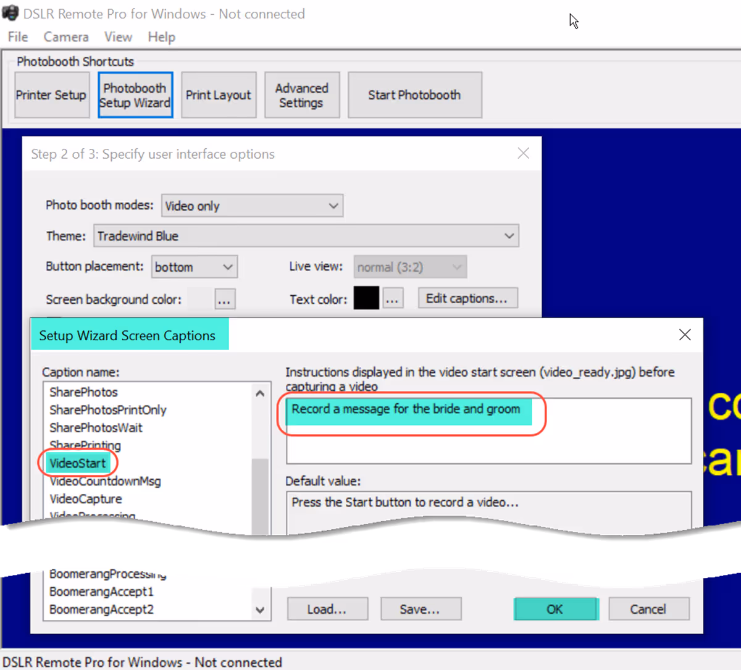Image resolution: width=741 pixels, height=670 pixels.
Task: Click the DSLR Remote Pro camera icon in title bar
Action: [x=10, y=13]
